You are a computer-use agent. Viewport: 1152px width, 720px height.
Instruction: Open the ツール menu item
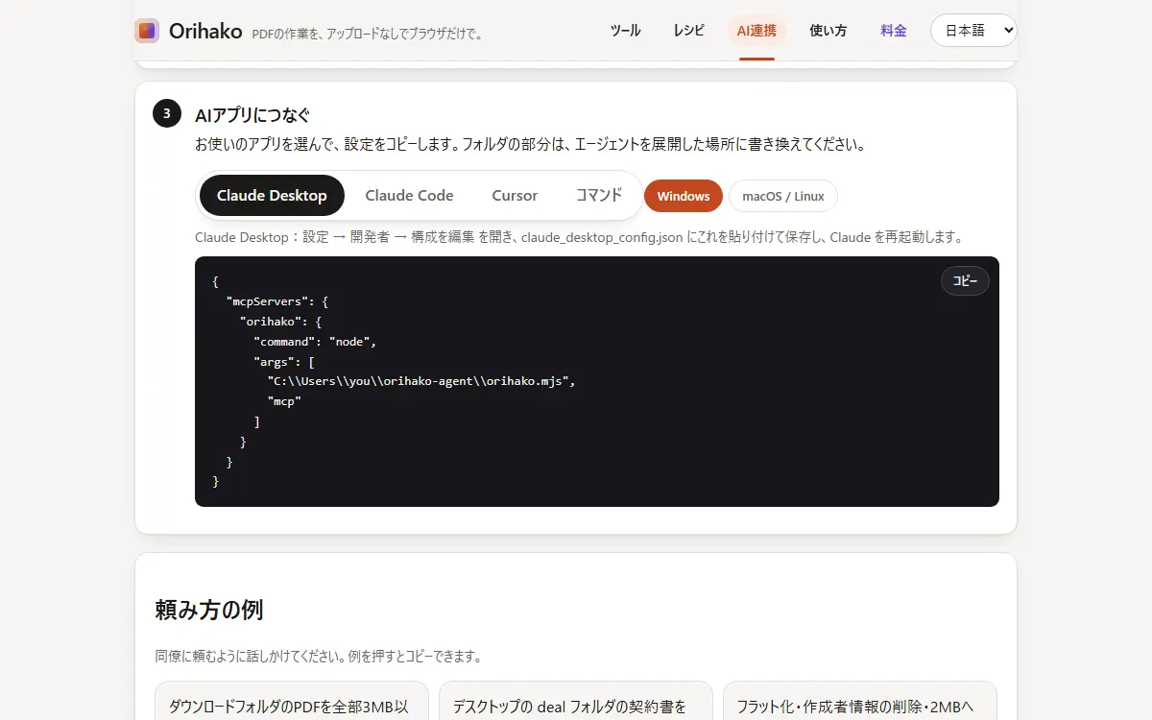[x=626, y=31]
